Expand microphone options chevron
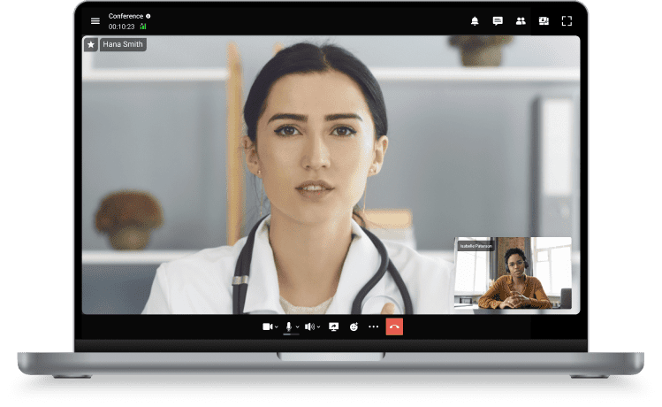 point(297,327)
